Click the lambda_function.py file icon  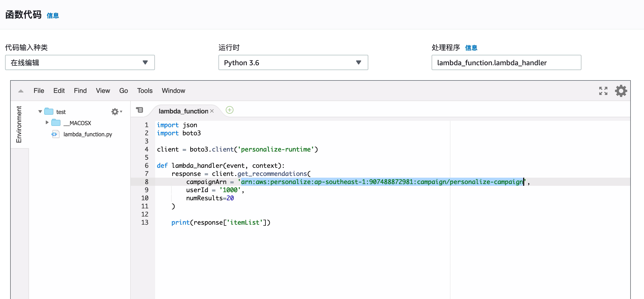point(55,134)
